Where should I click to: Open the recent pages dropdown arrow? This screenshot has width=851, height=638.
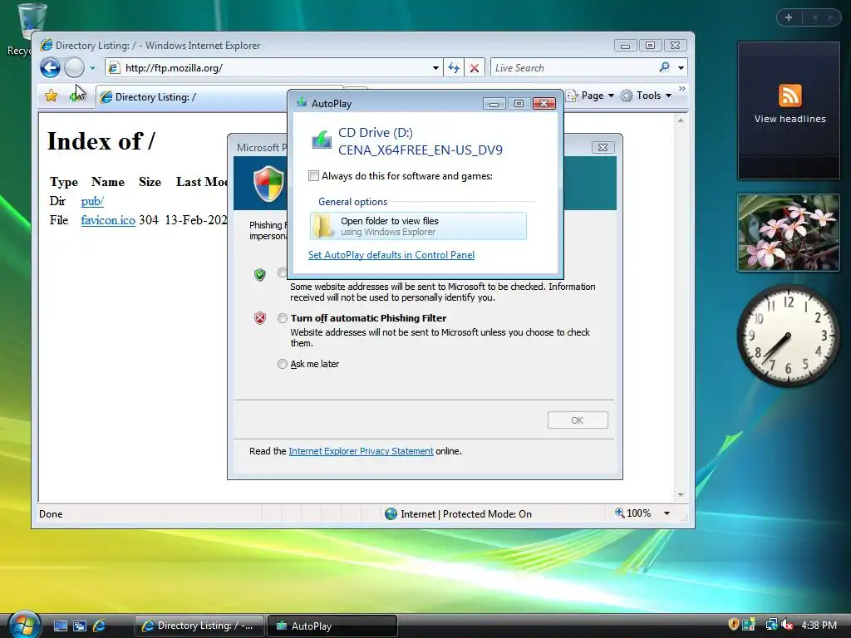pyautogui.click(x=92, y=68)
